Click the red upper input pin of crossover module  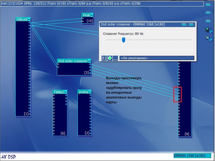coord(58,64)
